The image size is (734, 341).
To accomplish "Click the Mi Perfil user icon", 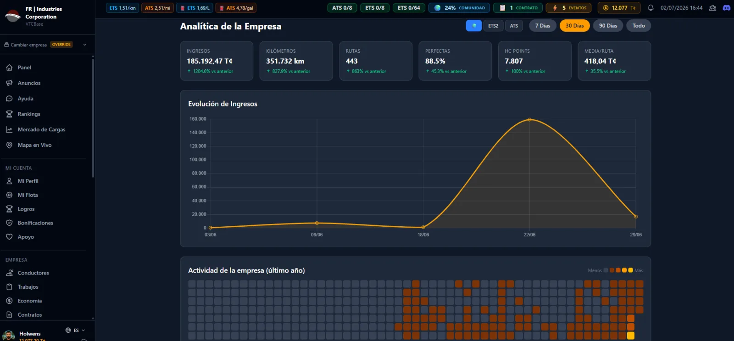I will pyautogui.click(x=9, y=181).
